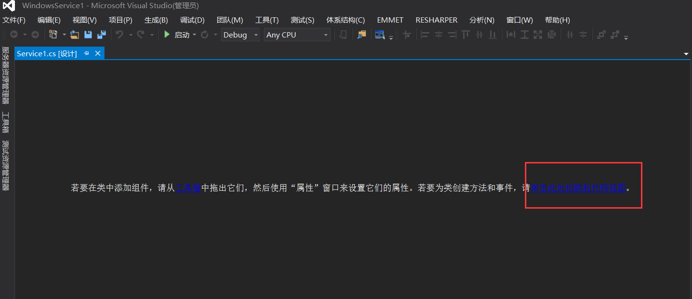The image size is (692, 299).
Task: Click the Make Same Height icon
Action: pos(524,35)
